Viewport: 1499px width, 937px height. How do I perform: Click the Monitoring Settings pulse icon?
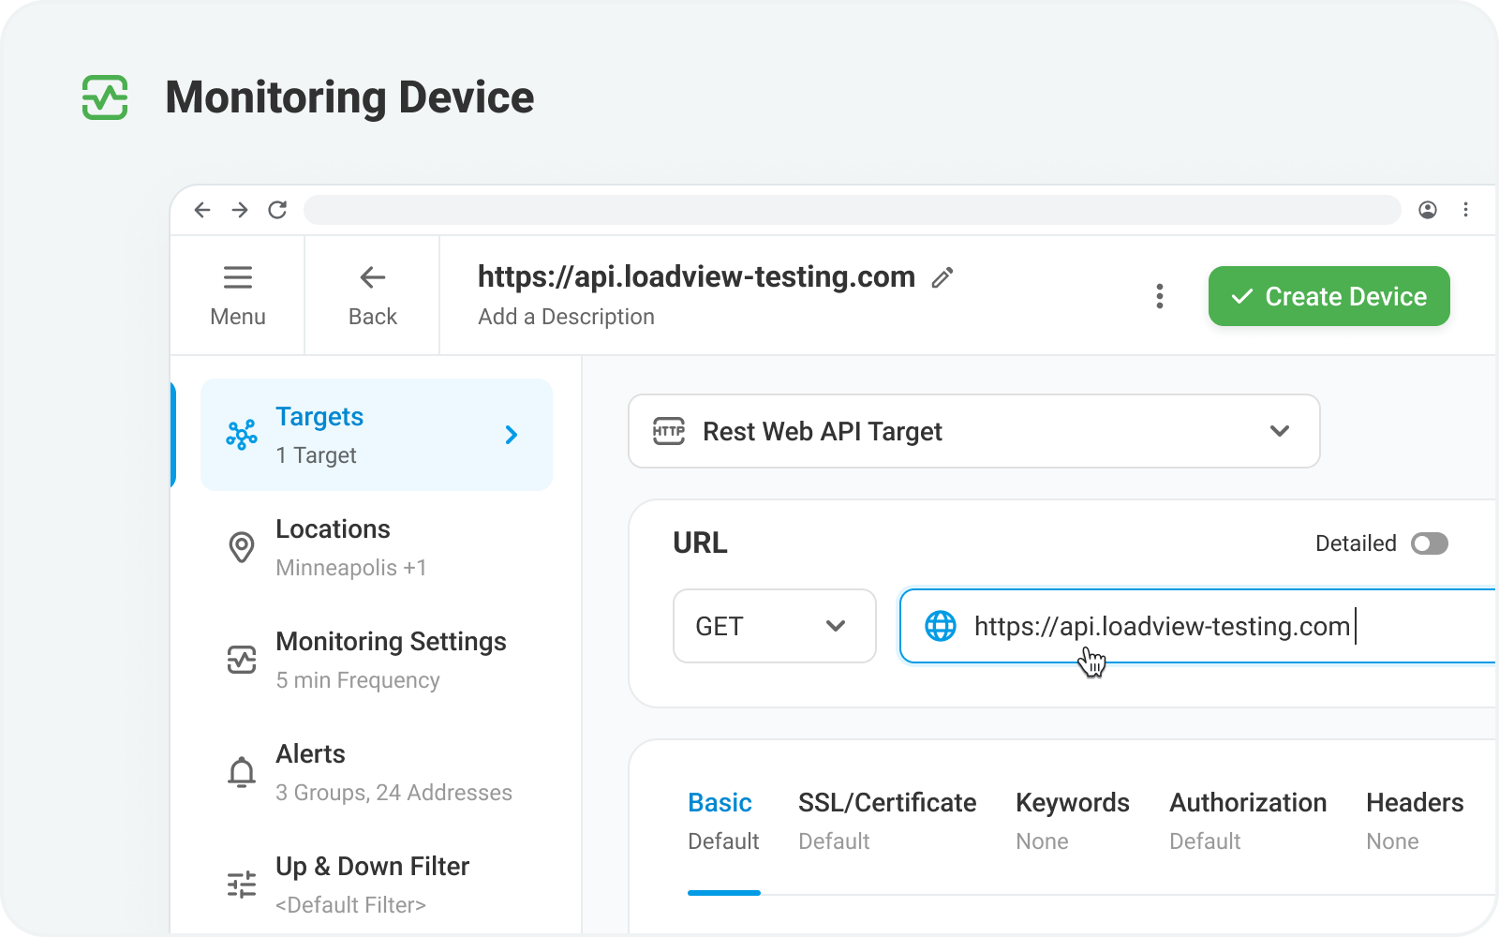point(242,660)
